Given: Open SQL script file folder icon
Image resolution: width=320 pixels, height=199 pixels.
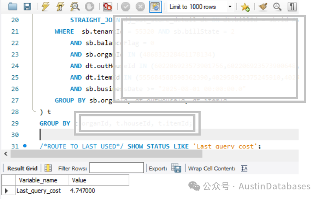Looking at the screenshot, I should pos(13,7).
